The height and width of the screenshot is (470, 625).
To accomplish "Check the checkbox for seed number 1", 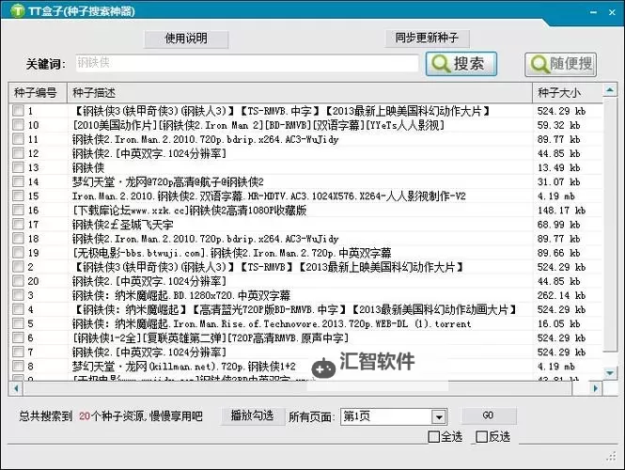I will pyautogui.click(x=18, y=110).
